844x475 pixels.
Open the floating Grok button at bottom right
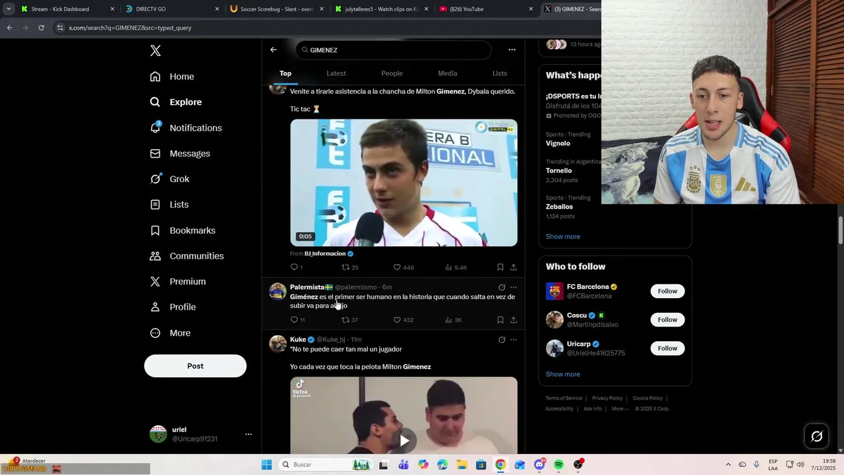click(816, 436)
